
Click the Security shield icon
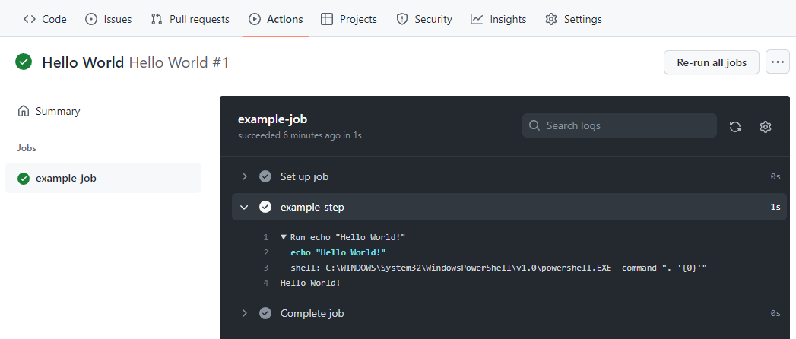[402, 19]
